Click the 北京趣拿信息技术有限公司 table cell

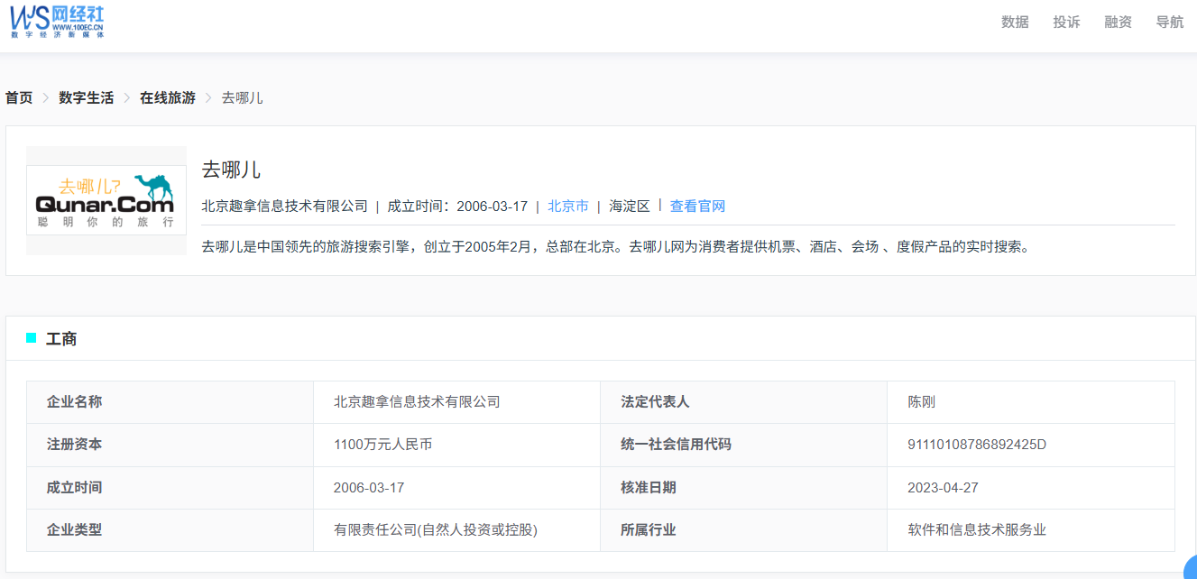pos(456,402)
